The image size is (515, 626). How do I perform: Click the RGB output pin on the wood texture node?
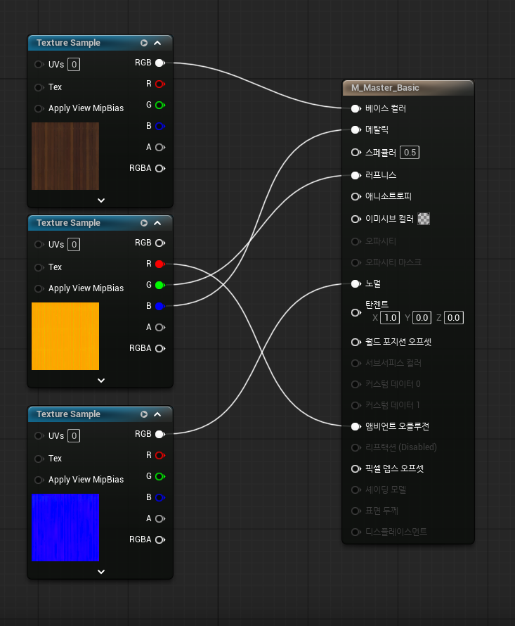pos(159,63)
